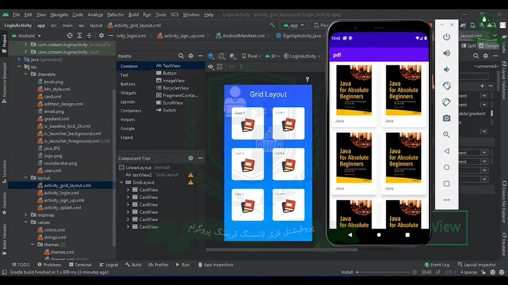Viewport: 508px width, 285px height.
Task: Collapse the GridLayout tree node
Action: pyautogui.click(x=122, y=182)
